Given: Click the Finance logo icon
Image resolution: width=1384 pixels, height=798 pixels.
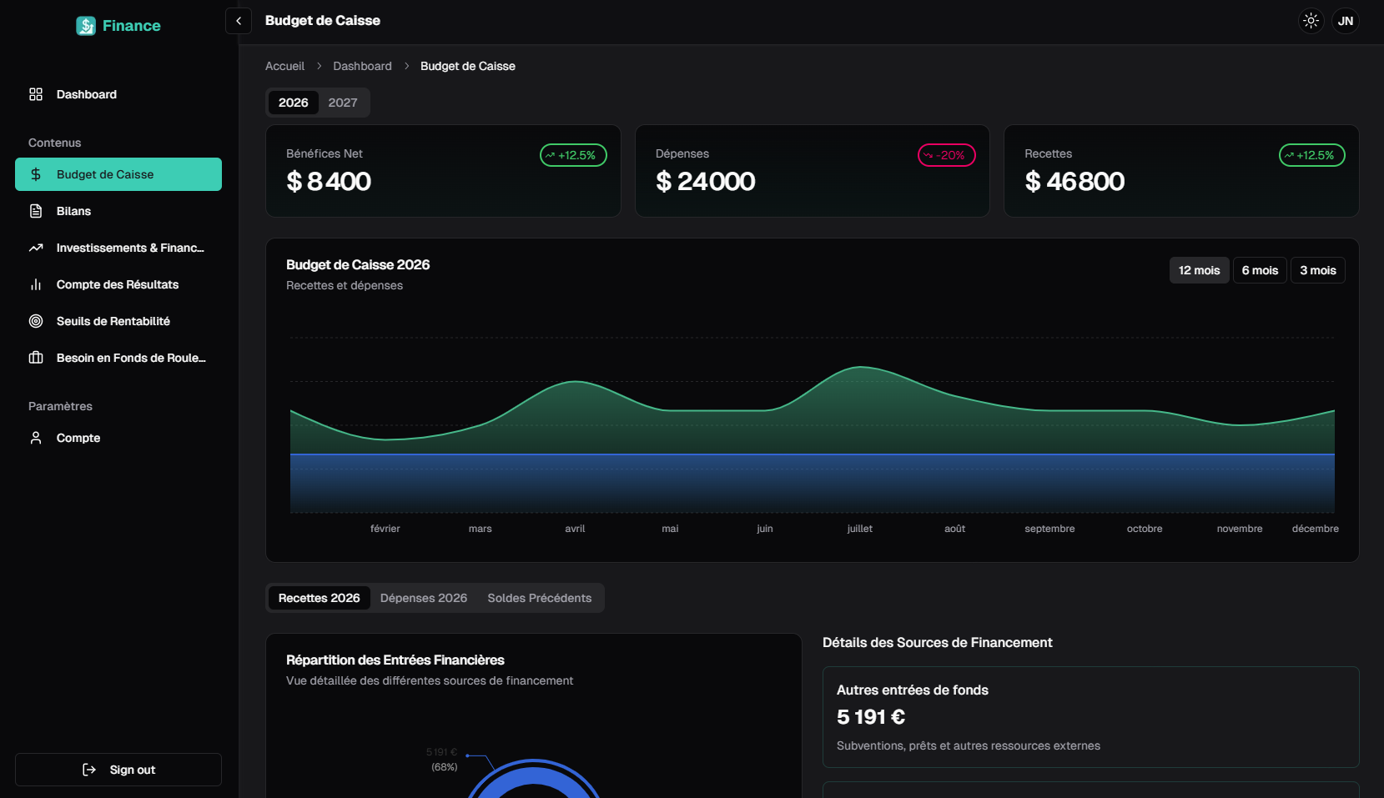Looking at the screenshot, I should [86, 26].
